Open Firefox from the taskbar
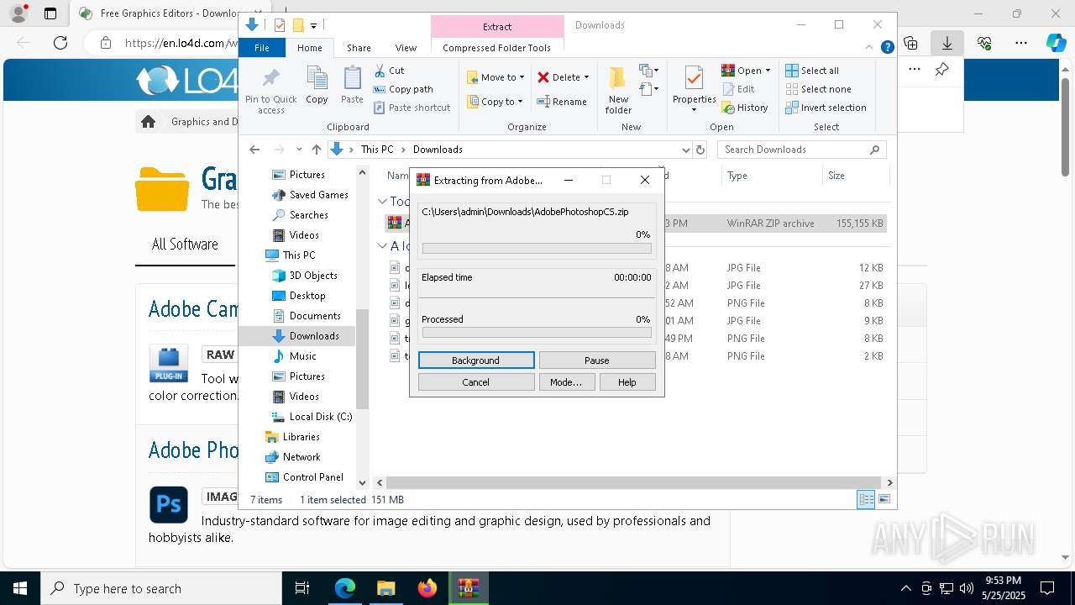Viewport: 1075px width, 605px height. coord(427,588)
